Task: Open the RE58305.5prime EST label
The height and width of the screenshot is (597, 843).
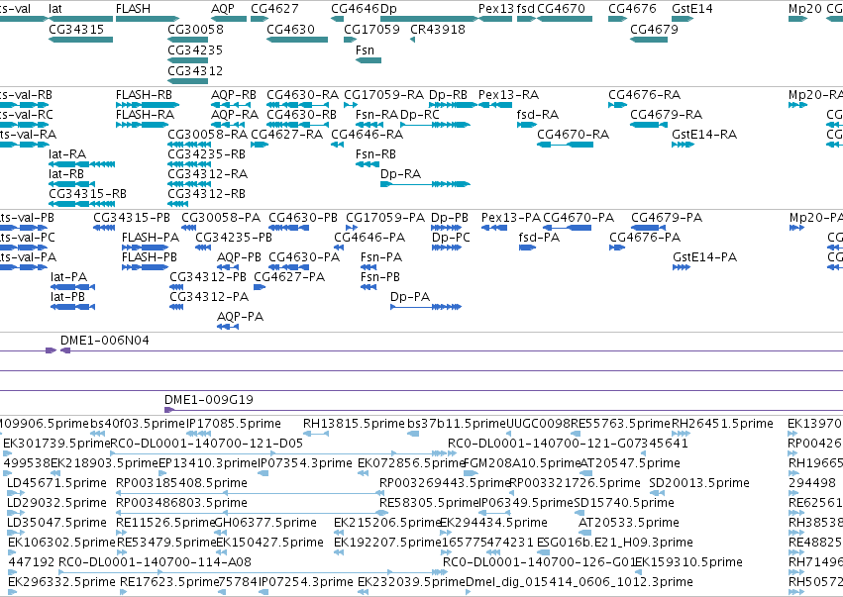Action: point(429,502)
